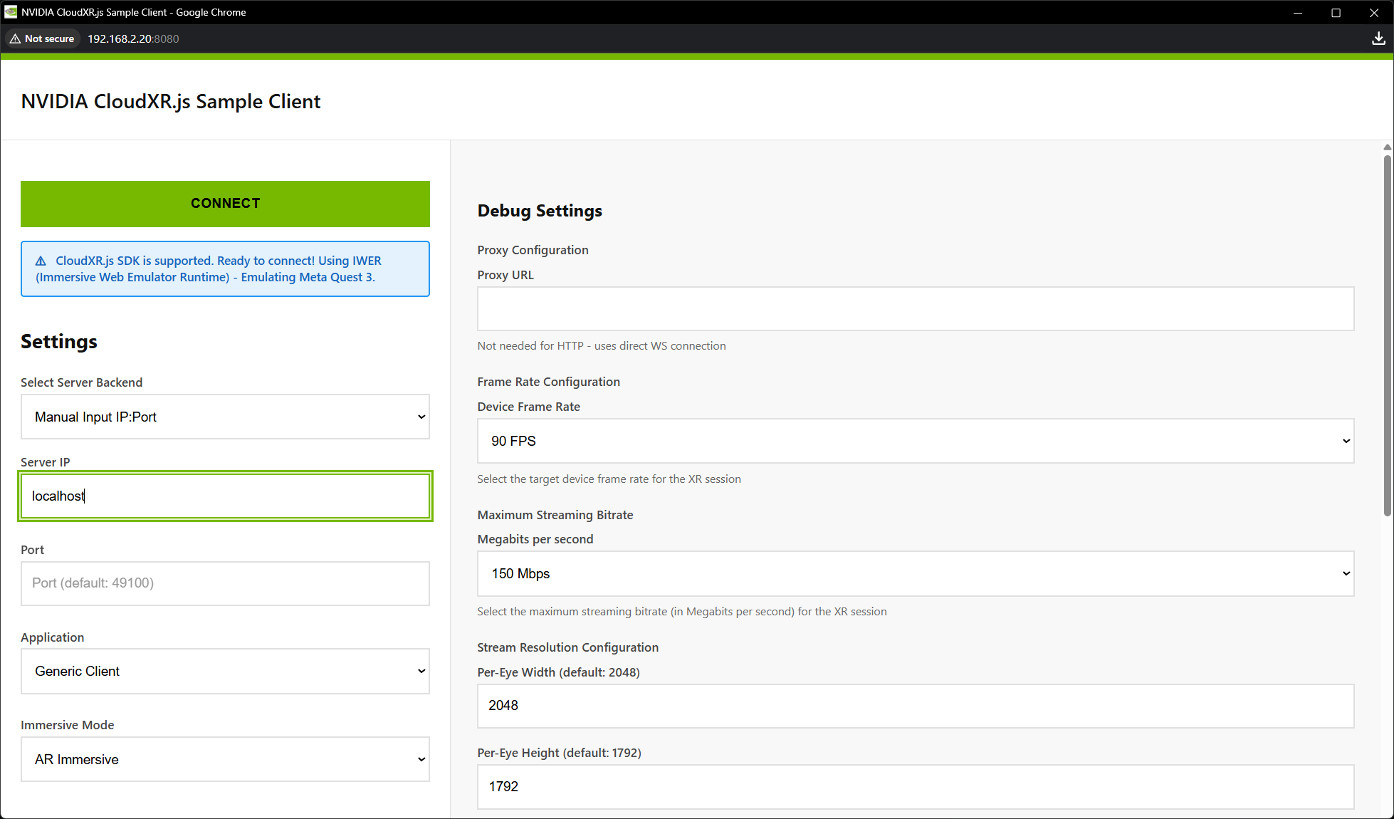Click the window maximize button

[x=1336, y=12]
